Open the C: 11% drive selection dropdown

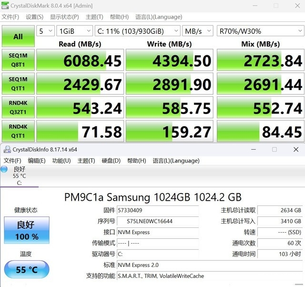coord(138,31)
